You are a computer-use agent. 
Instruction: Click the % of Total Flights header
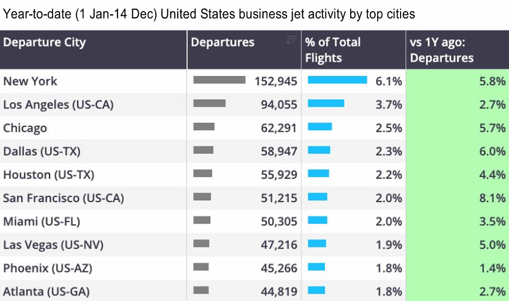pos(332,50)
